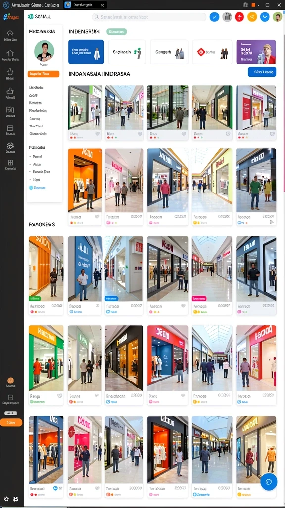Screen dimensions: 285x508
Task: Click the blue link at bottom of left panel list
Action: 37,187
